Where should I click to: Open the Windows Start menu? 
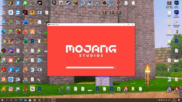point(2,100)
